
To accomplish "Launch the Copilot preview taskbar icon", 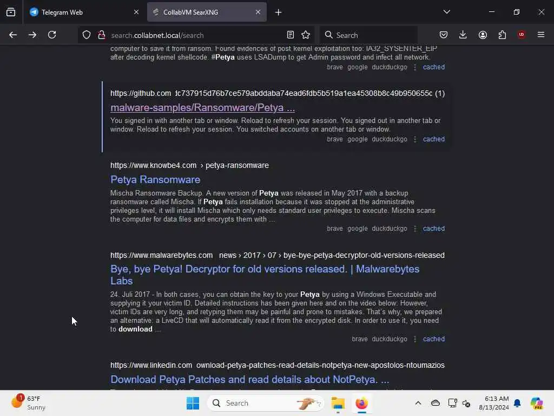I will tap(537, 403).
